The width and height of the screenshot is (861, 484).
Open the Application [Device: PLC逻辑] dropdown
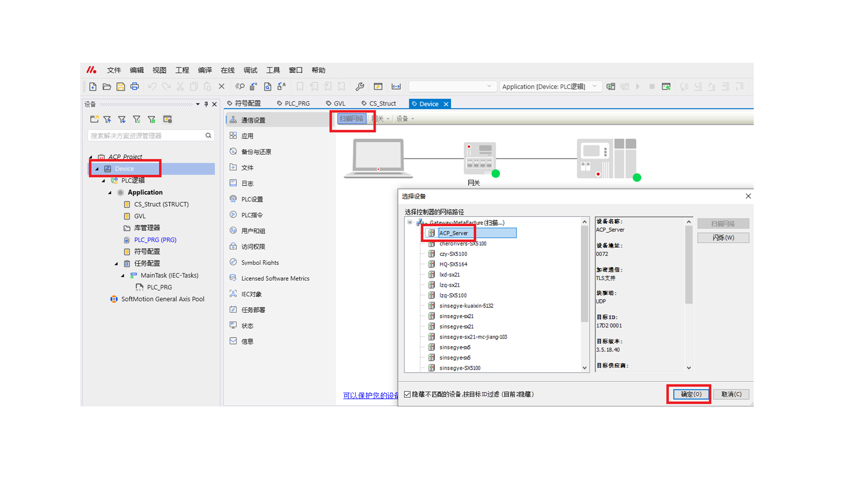(x=595, y=86)
